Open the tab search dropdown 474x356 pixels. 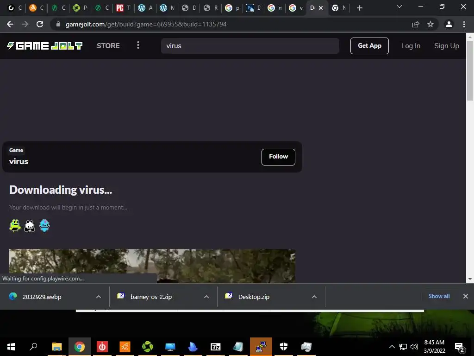pos(399,6)
